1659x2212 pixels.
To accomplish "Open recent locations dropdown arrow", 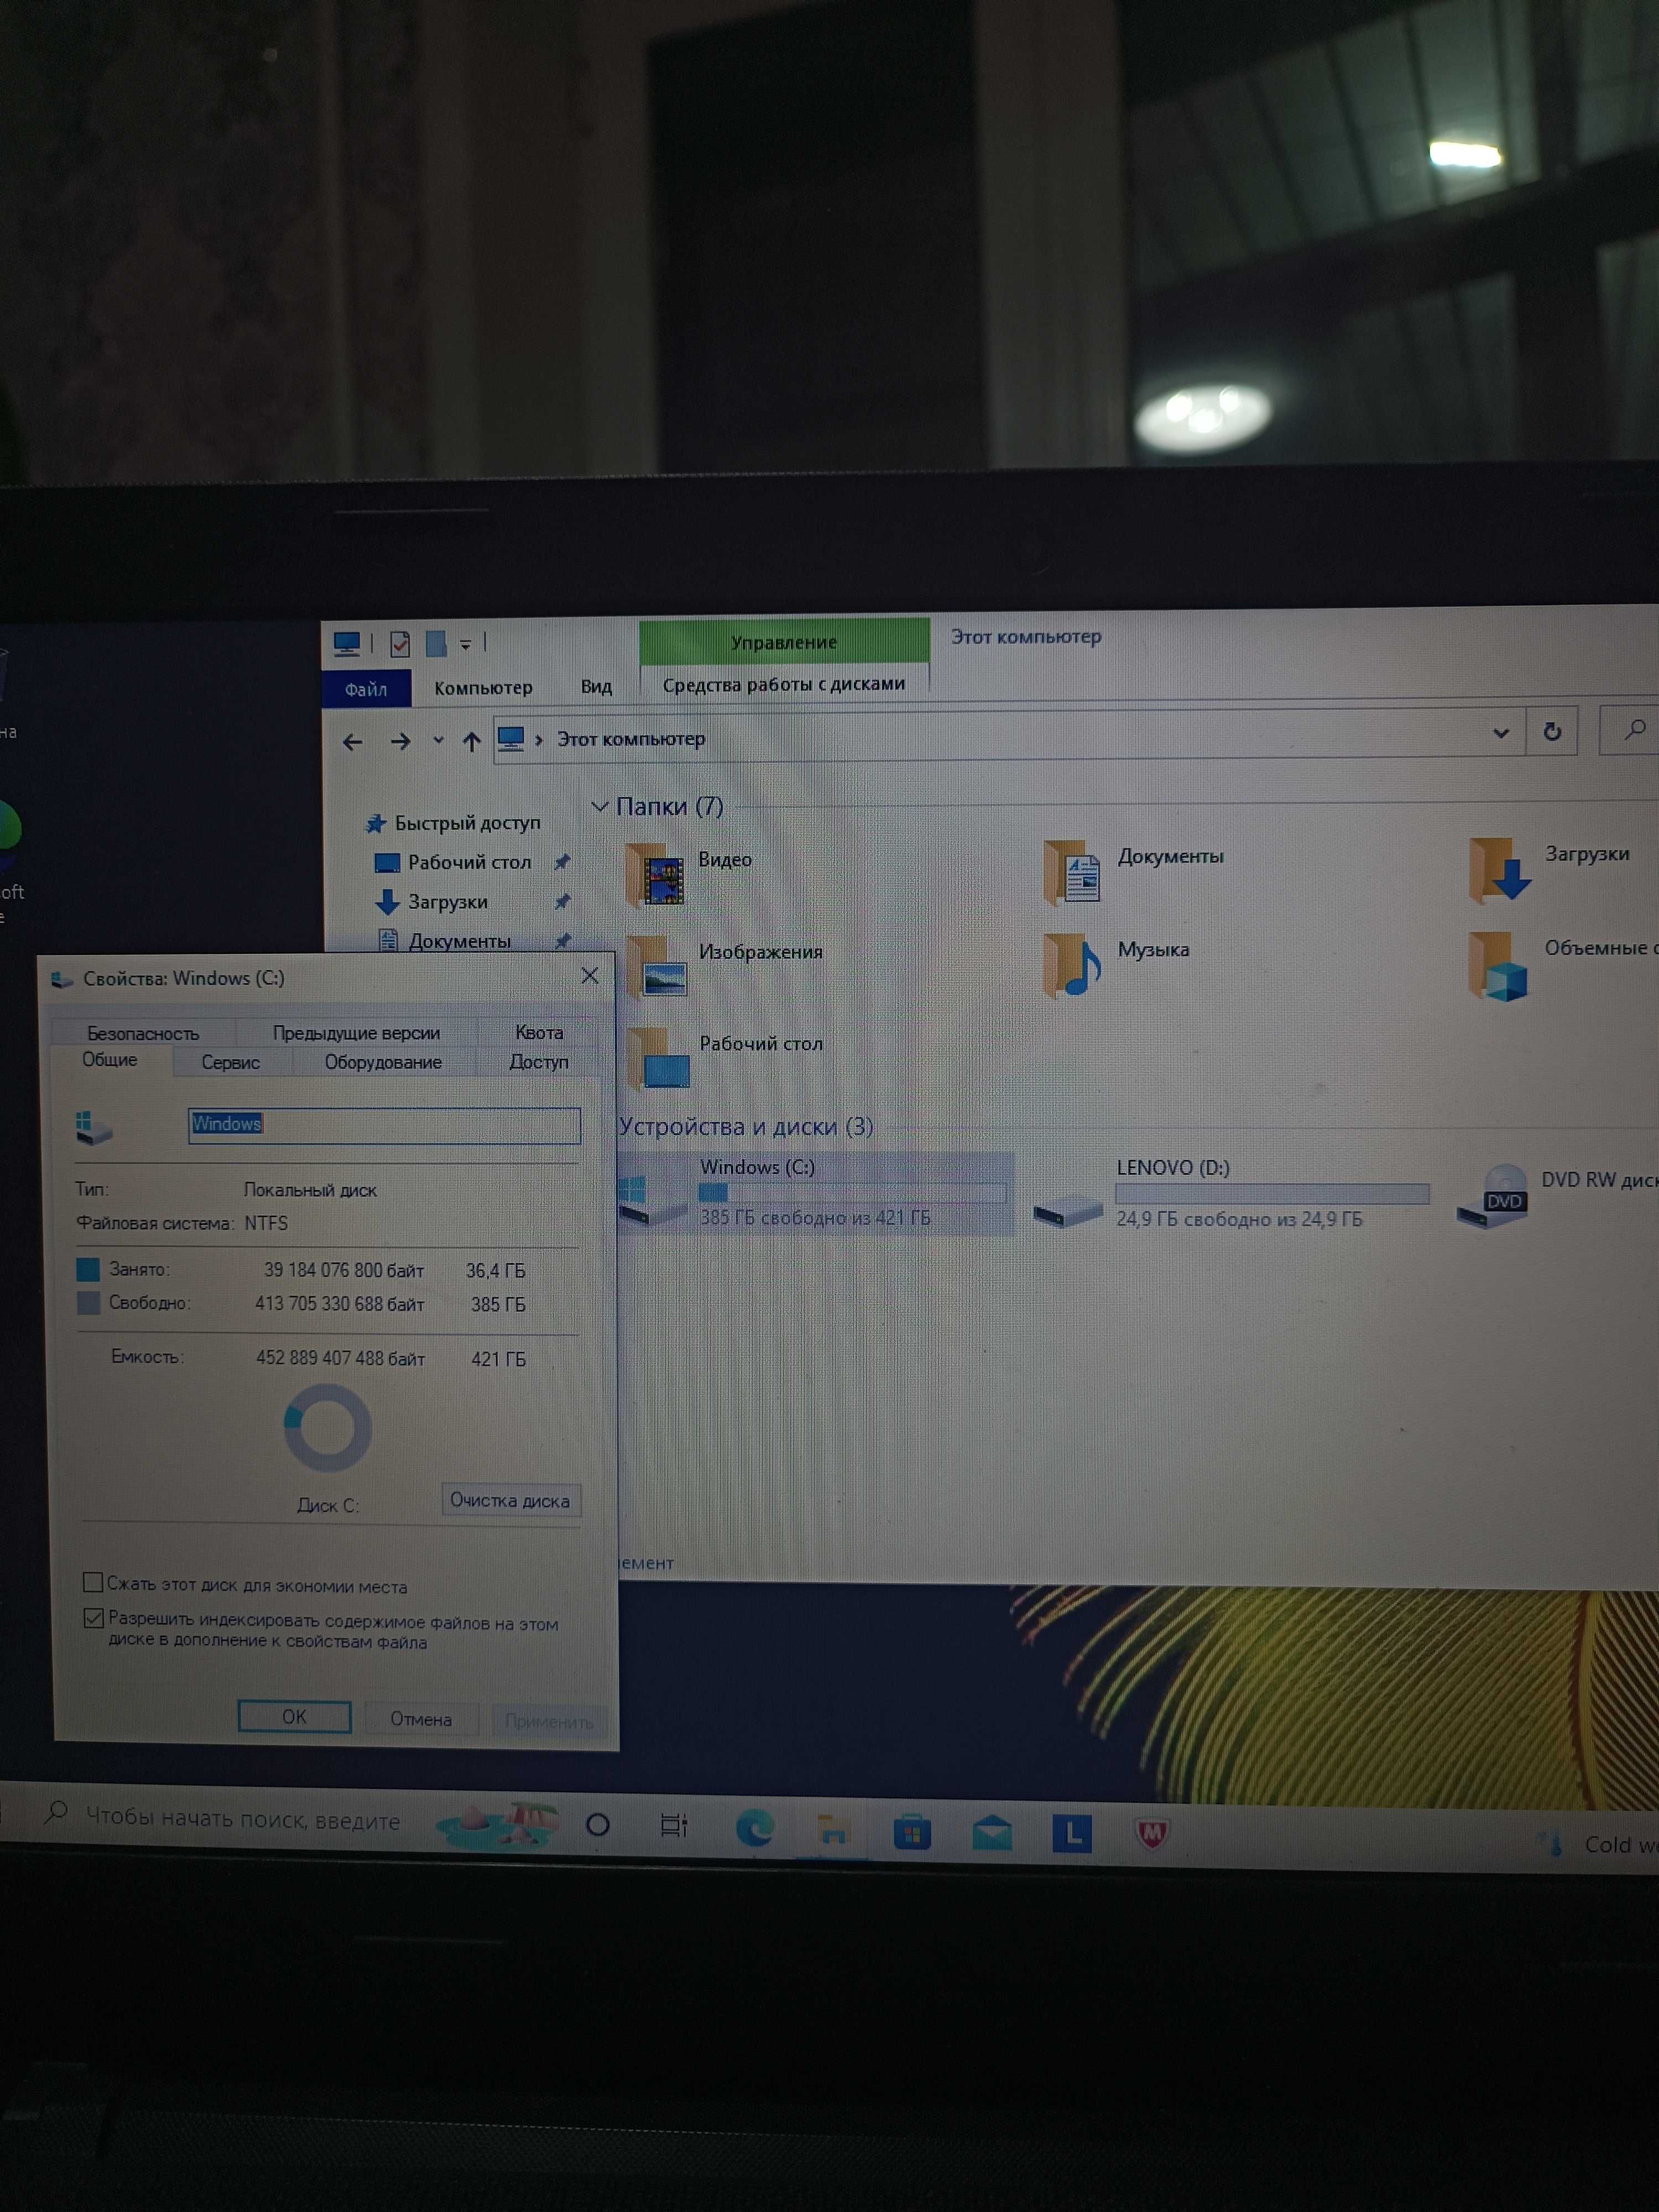I will [x=438, y=741].
